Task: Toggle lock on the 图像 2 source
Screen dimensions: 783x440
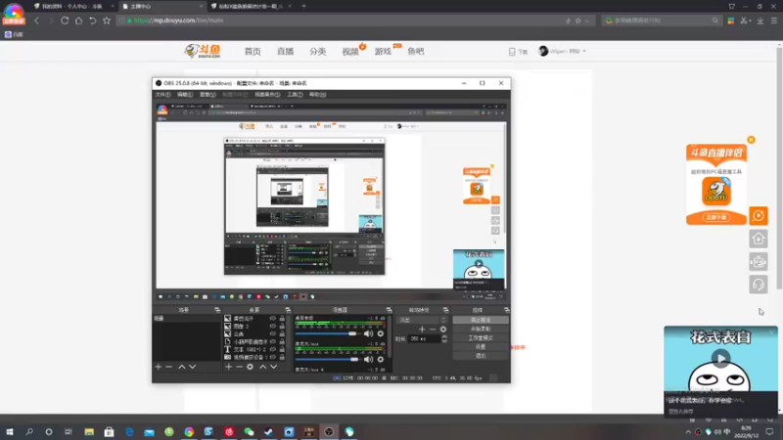Action: tap(282, 327)
